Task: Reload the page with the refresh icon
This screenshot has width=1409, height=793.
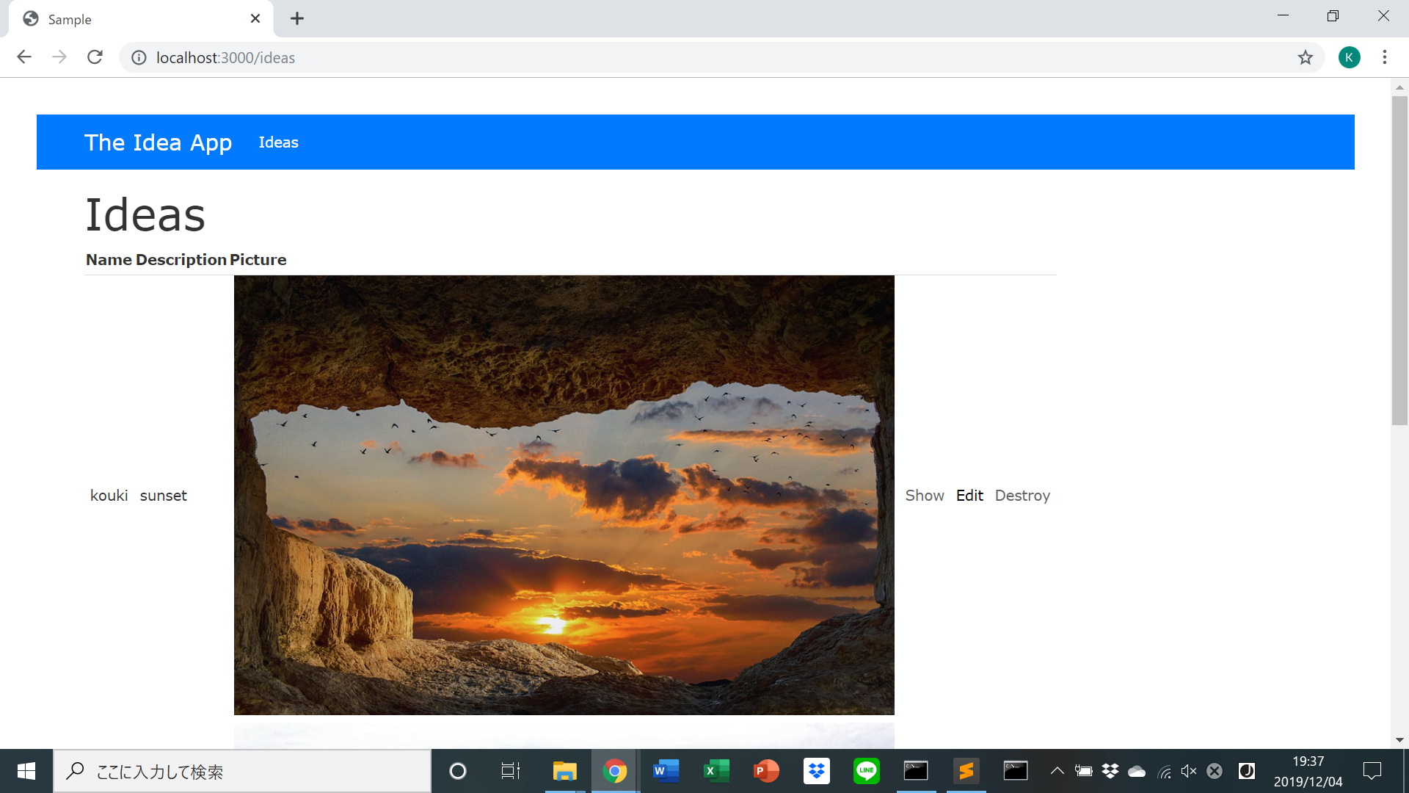Action: tap(95, 57)
